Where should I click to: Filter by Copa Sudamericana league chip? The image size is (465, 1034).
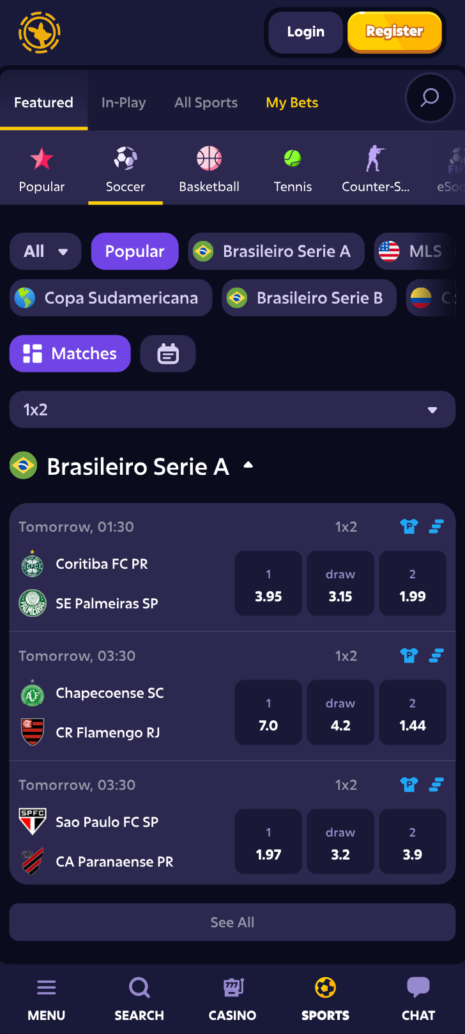point(111,298)
